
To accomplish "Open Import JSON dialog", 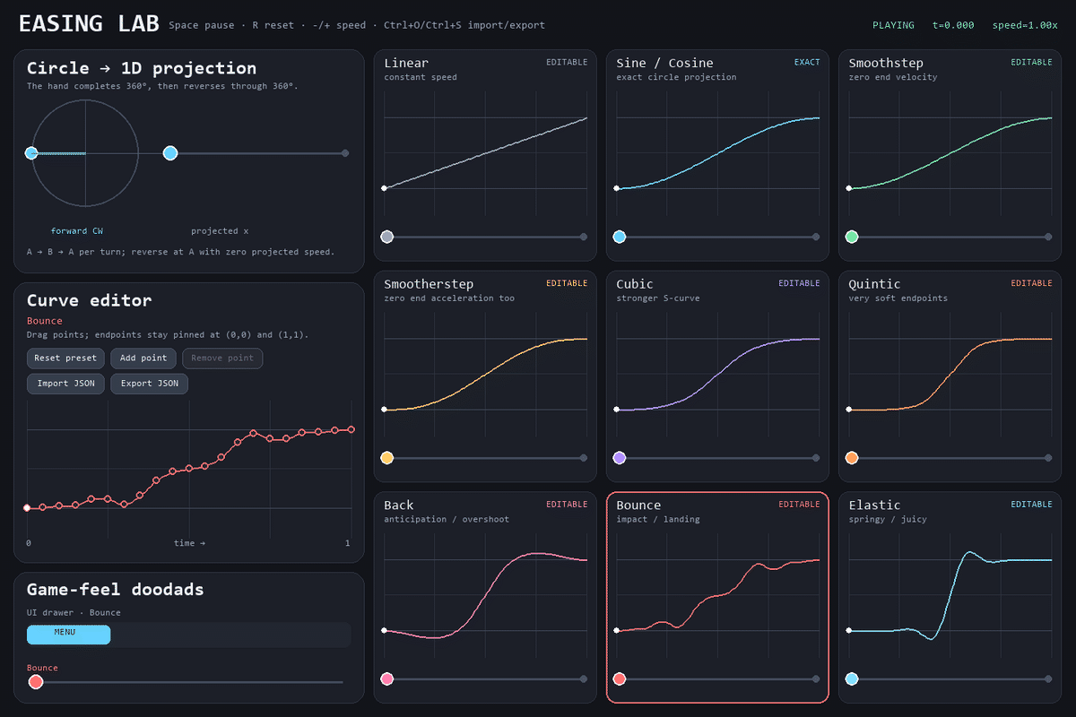I will pyautogui.click(x=65, y=384).
